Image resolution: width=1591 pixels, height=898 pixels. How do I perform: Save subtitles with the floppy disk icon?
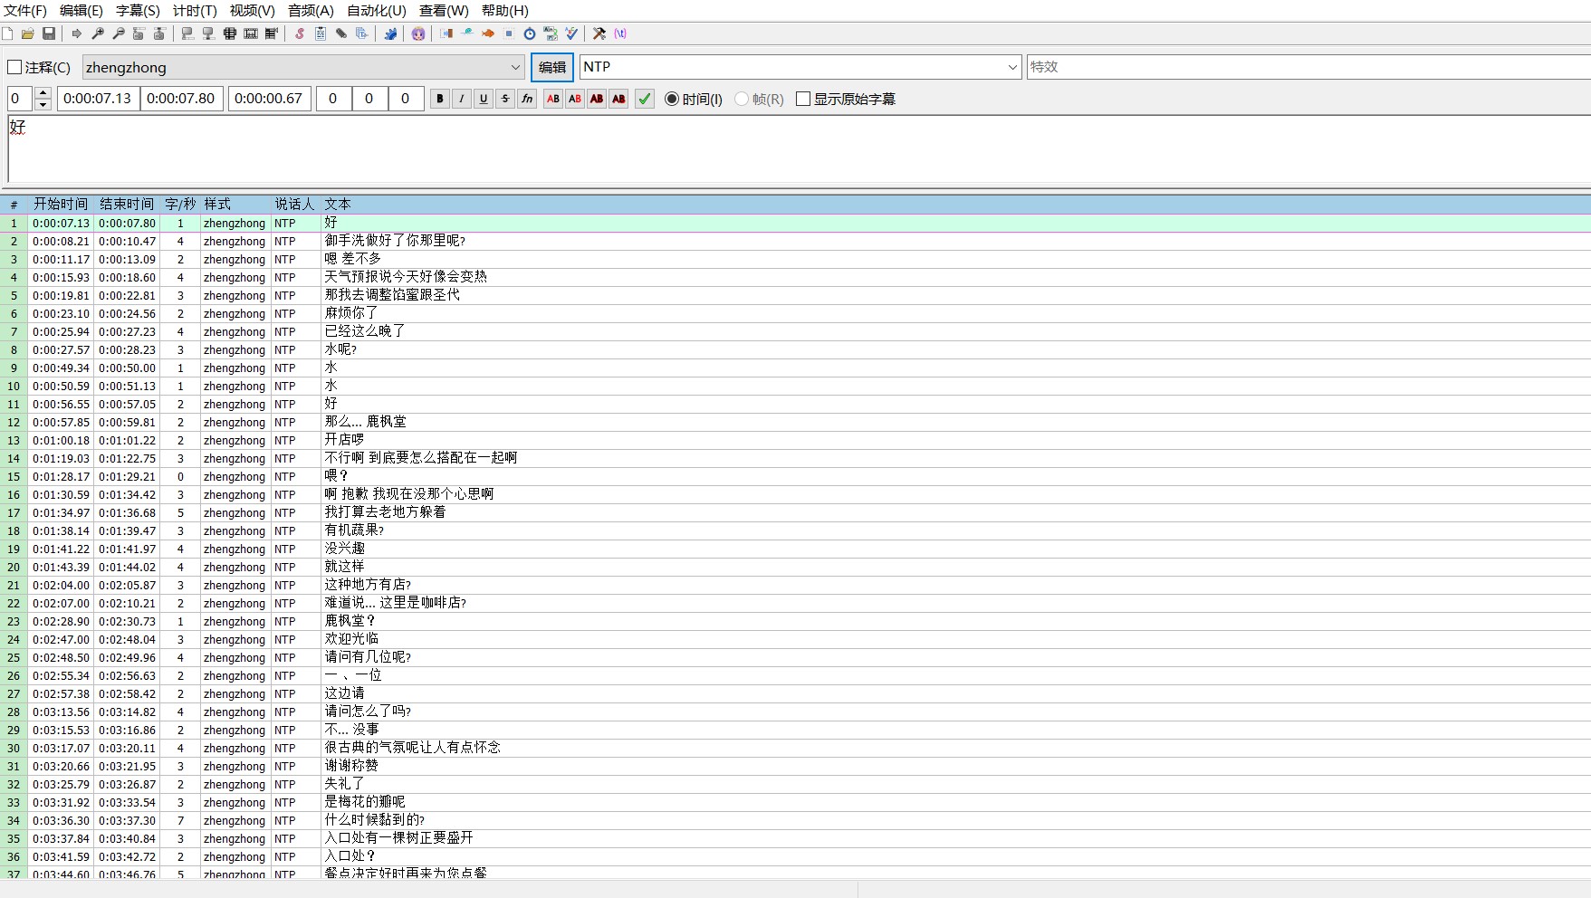tap(49, 33)
